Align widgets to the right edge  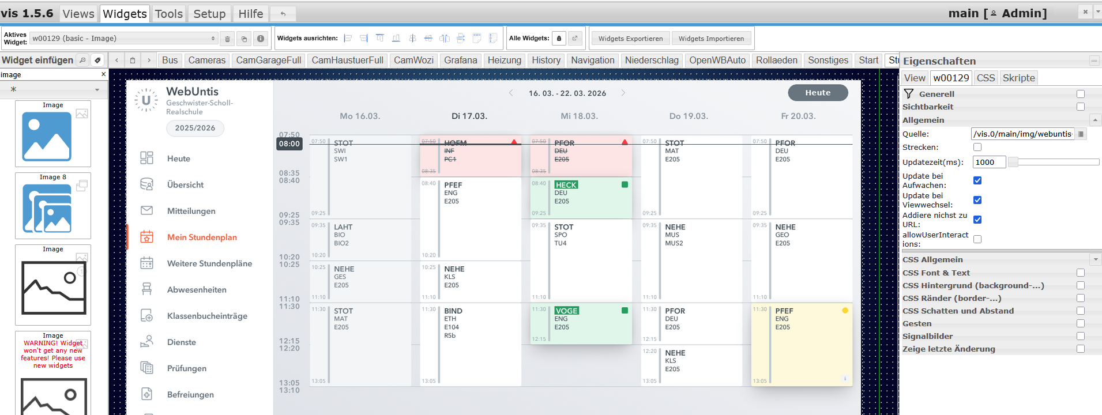(364, 39)
